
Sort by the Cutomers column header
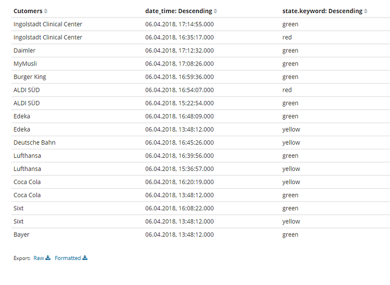click(x=28, y=11)
